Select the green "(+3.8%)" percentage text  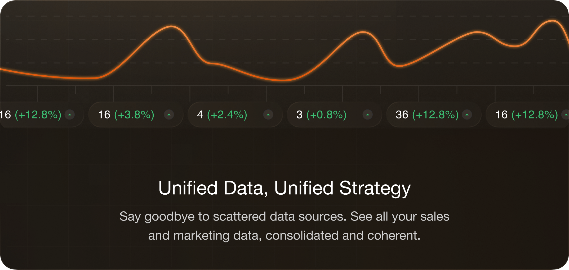pos(134,115)
